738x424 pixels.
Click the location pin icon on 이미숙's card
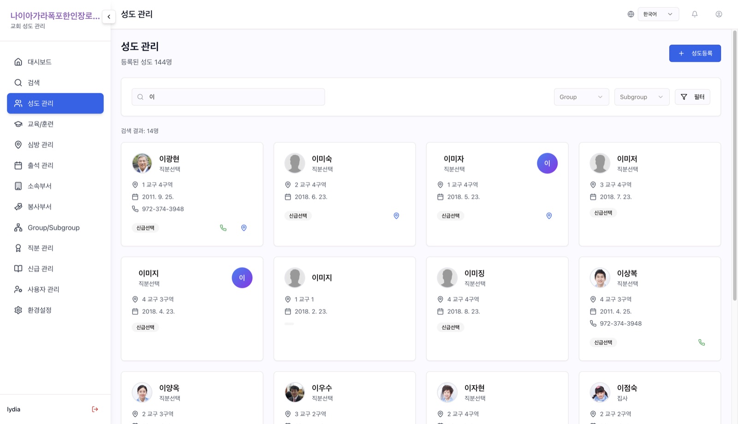pyautogui.click(x=396, y=216)
